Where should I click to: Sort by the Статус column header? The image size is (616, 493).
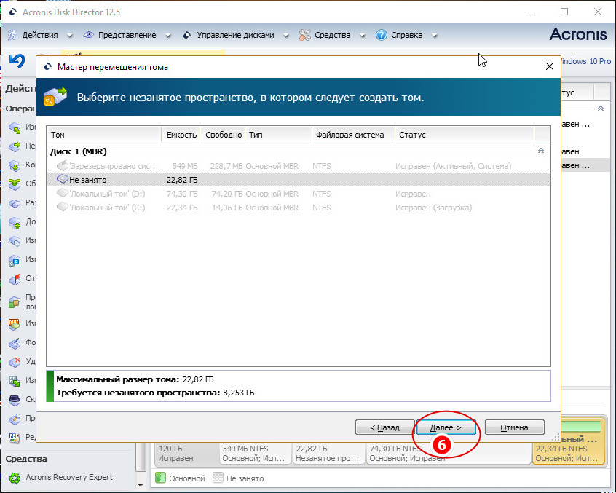pos(465,135)
